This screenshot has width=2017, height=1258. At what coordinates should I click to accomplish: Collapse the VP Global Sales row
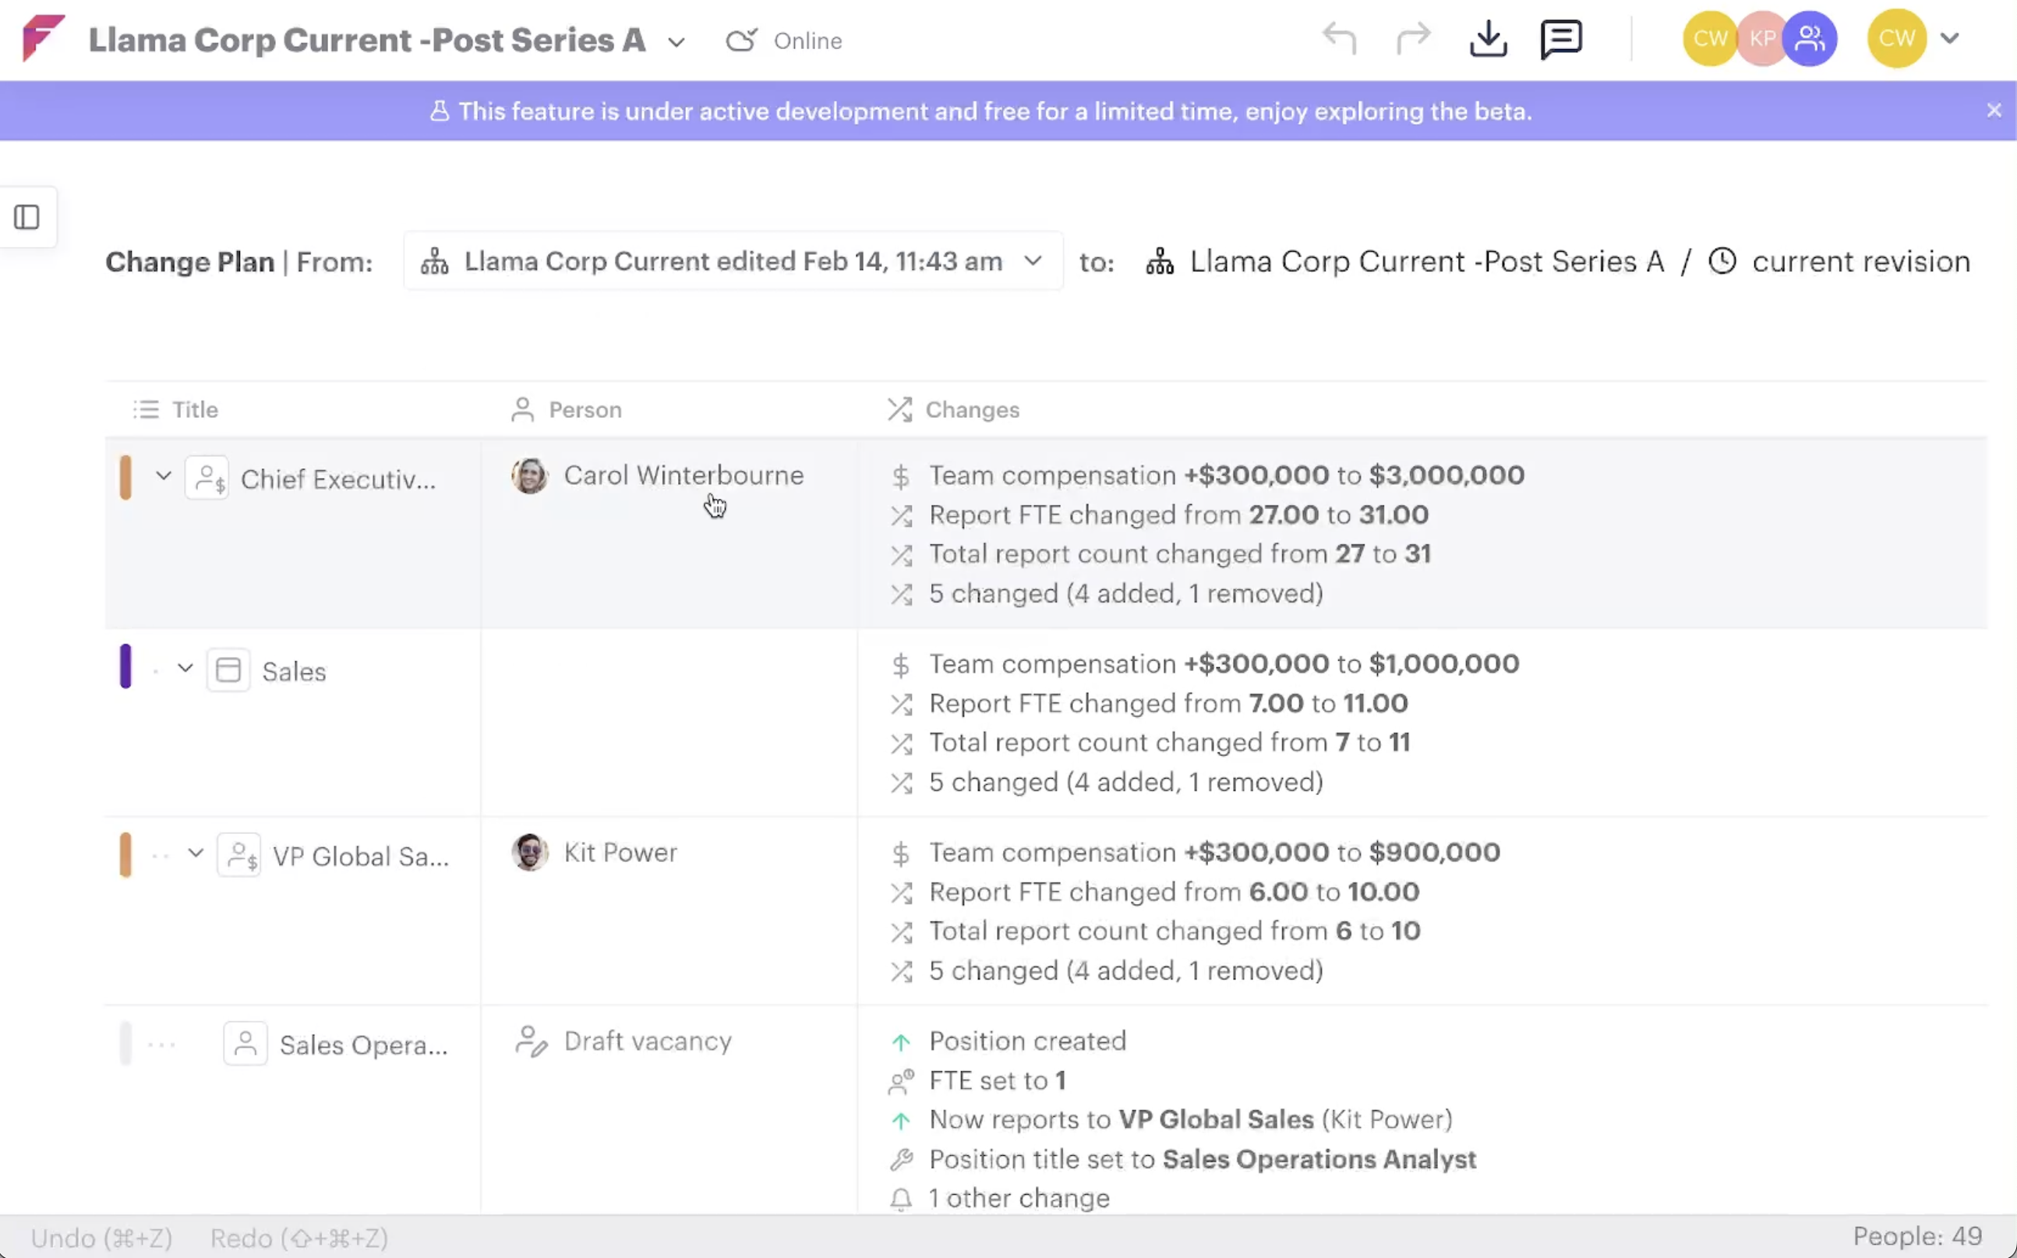point(196,853)
